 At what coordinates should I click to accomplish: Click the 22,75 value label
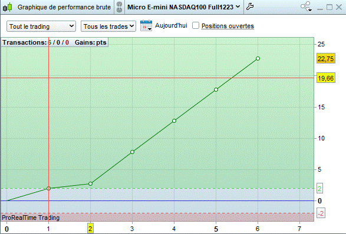coord(326,59)
